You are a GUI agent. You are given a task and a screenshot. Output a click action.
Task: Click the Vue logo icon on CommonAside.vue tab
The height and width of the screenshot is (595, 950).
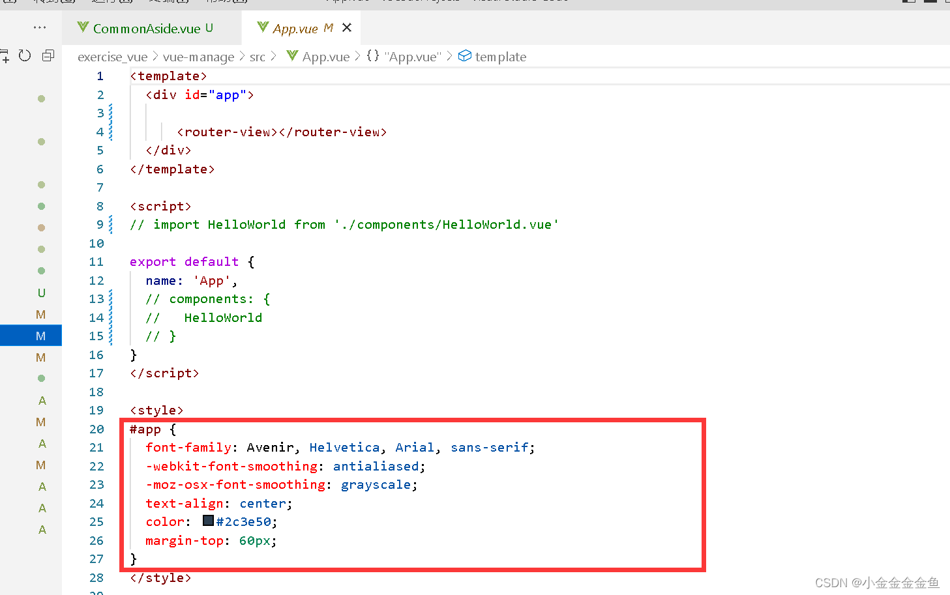(x=83, y=27)
